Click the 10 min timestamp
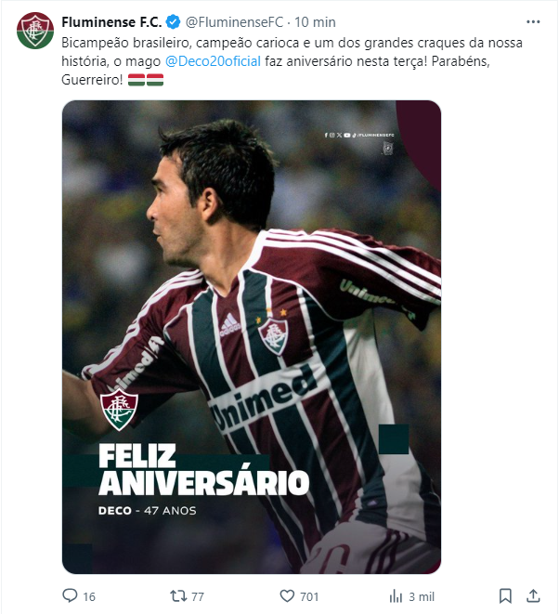The height and width of the screenshot is (614, 559). point(315,22)
